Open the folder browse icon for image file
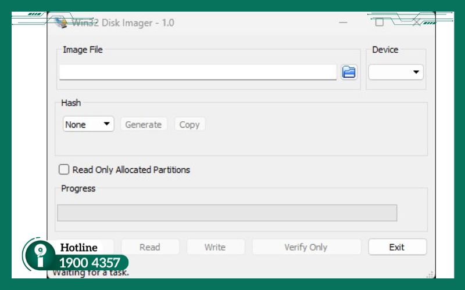 [349, 72]
